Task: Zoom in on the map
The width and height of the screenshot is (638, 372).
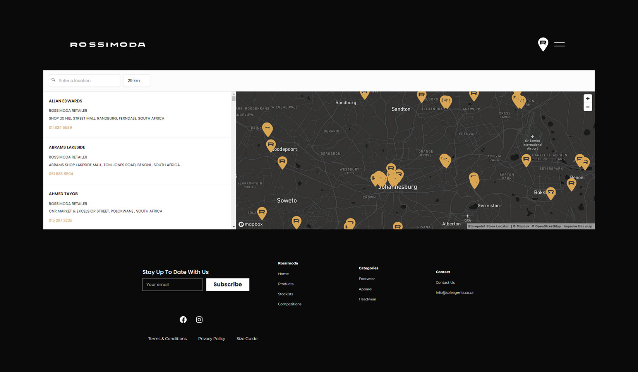Action: coord(587,99)
